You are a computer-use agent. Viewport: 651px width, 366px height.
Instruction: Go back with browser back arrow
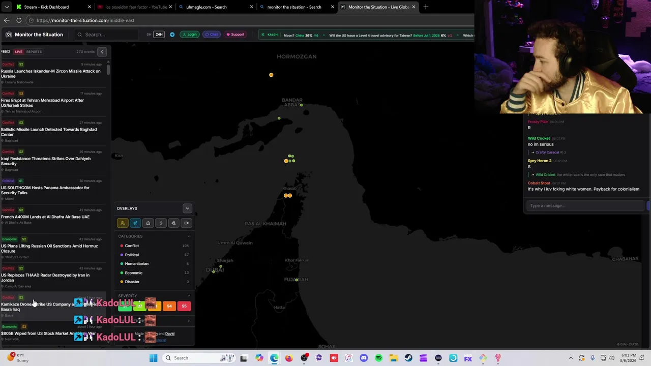tap(7, 20)
